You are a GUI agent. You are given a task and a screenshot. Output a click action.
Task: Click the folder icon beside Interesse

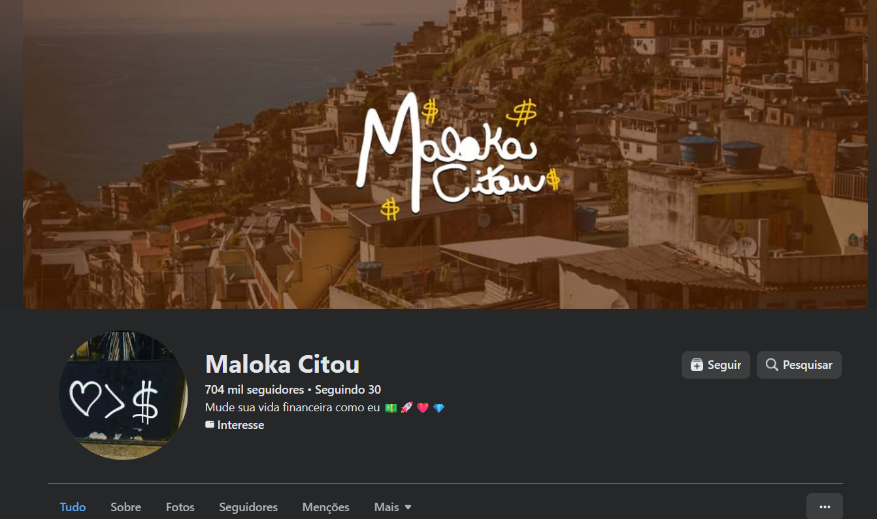click(210, 424)
